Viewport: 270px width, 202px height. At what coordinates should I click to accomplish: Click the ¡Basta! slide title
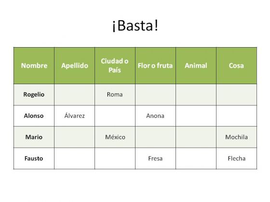[135, 26]
